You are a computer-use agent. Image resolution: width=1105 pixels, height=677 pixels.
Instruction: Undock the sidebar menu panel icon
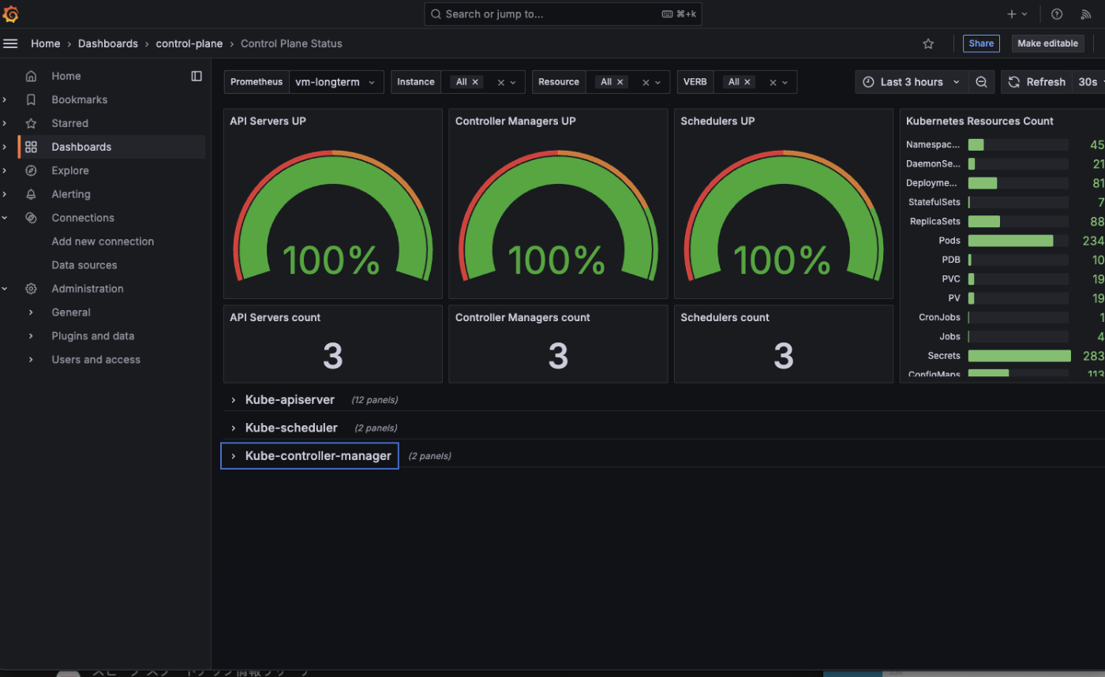tap(197, 76)
